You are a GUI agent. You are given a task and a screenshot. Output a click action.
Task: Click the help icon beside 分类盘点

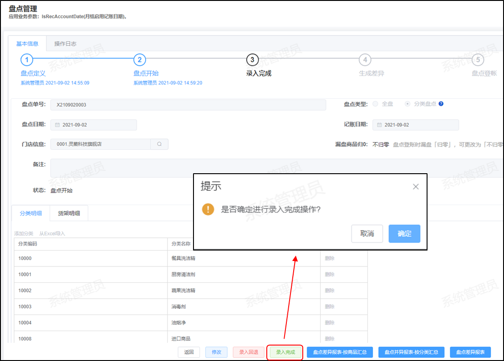[441, 104]
